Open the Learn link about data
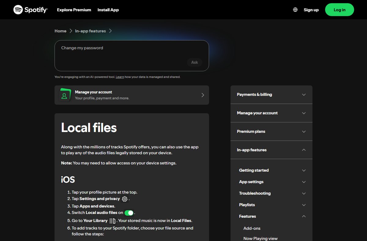Image resolution: width=367 pixels, height=241 pixels. tap(120, 77)
